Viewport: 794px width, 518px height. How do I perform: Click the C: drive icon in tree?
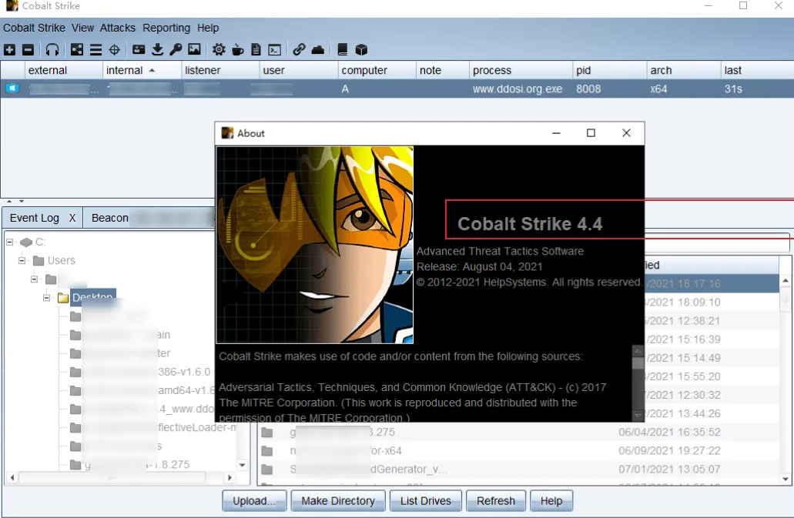click(x=26, y=242)
